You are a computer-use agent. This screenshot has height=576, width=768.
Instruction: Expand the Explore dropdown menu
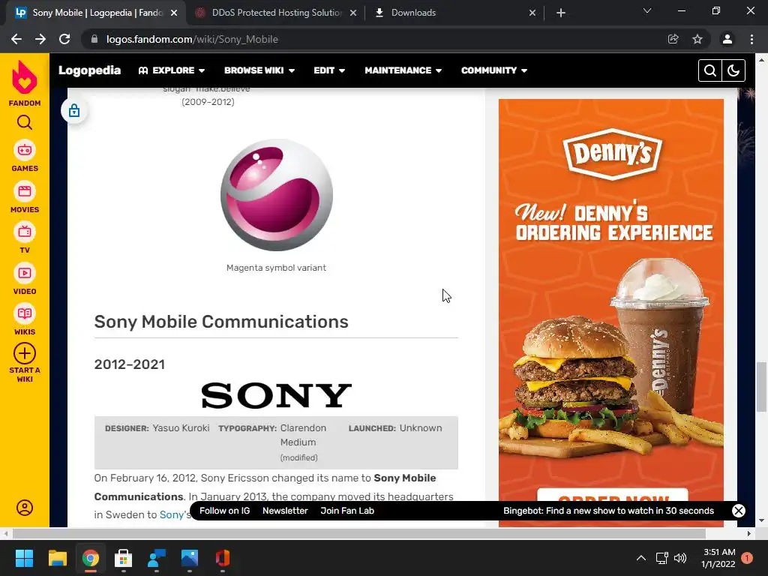(172, 70)
